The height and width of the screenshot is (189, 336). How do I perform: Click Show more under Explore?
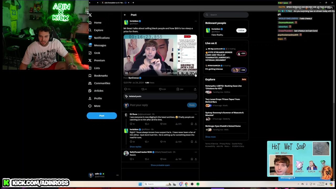tap(210, 137)
